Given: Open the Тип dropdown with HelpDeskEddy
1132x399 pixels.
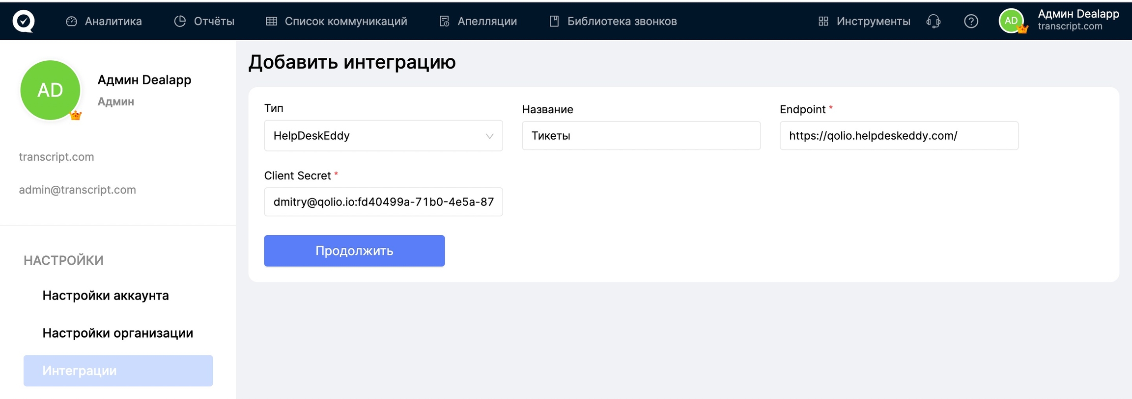Looking at the screenshot, I should coord(373,136).
